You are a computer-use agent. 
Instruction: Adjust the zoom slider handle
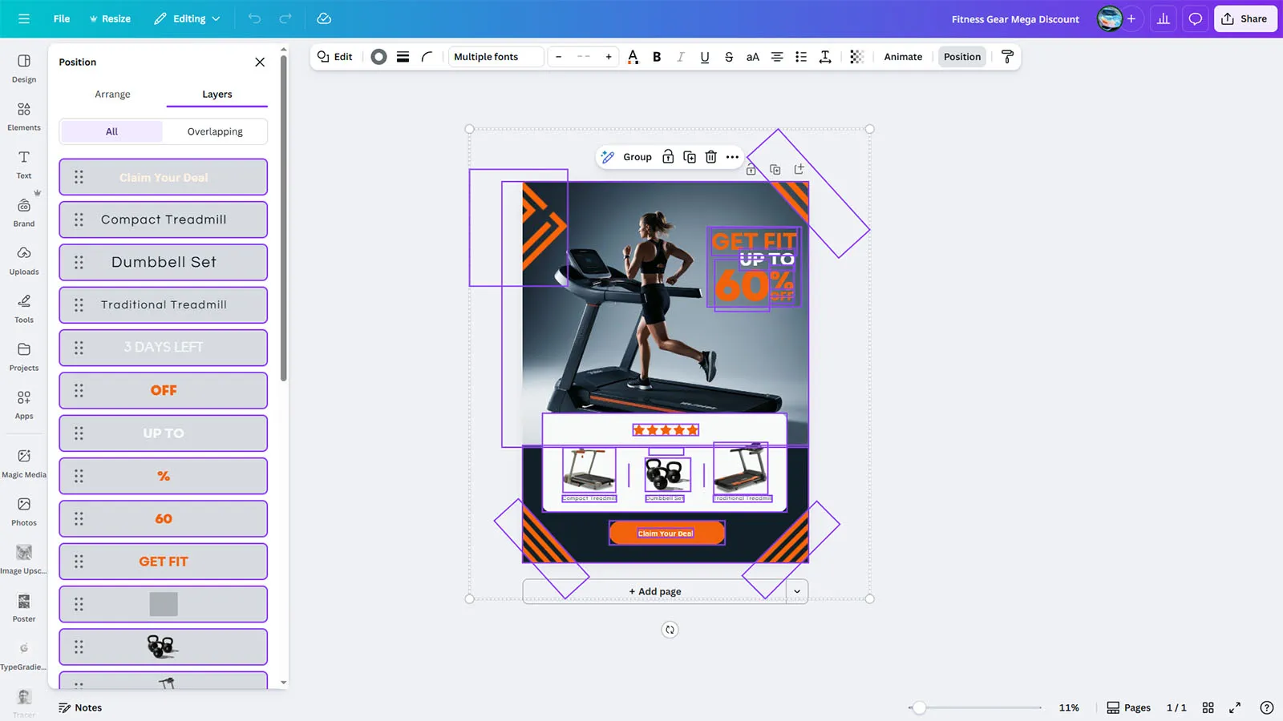(920, 707)
